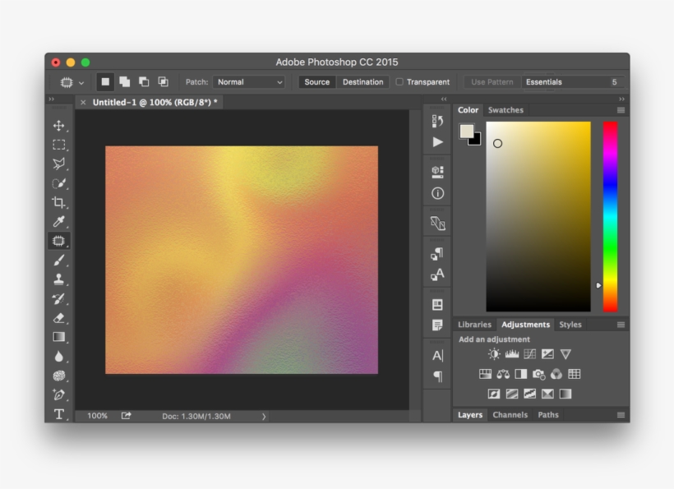674x489 pixels.
Task: Select the Brush tool
Action: click(x=59, y=261)
